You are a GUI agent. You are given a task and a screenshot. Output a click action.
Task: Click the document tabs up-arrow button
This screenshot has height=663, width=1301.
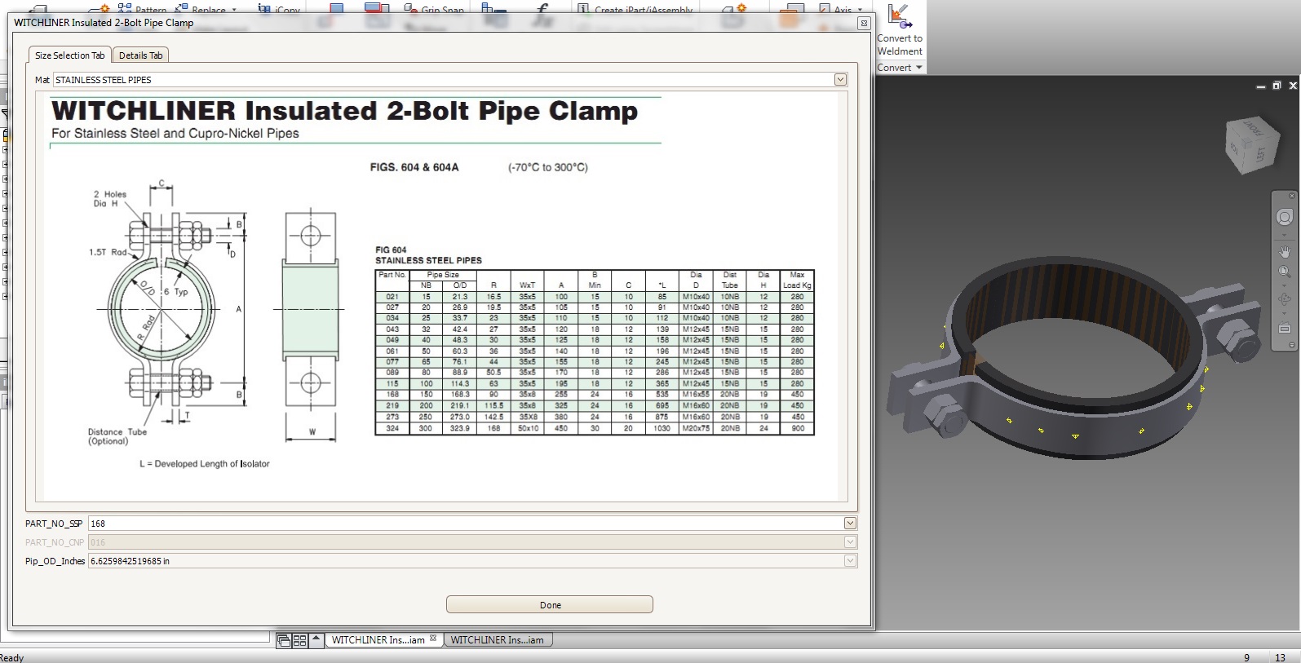pos(316,640)
